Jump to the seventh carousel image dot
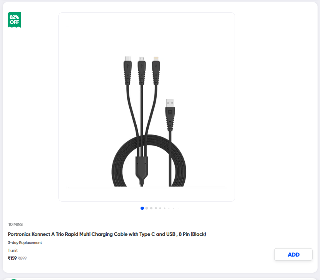326x280 pixels. click(169, 208)
